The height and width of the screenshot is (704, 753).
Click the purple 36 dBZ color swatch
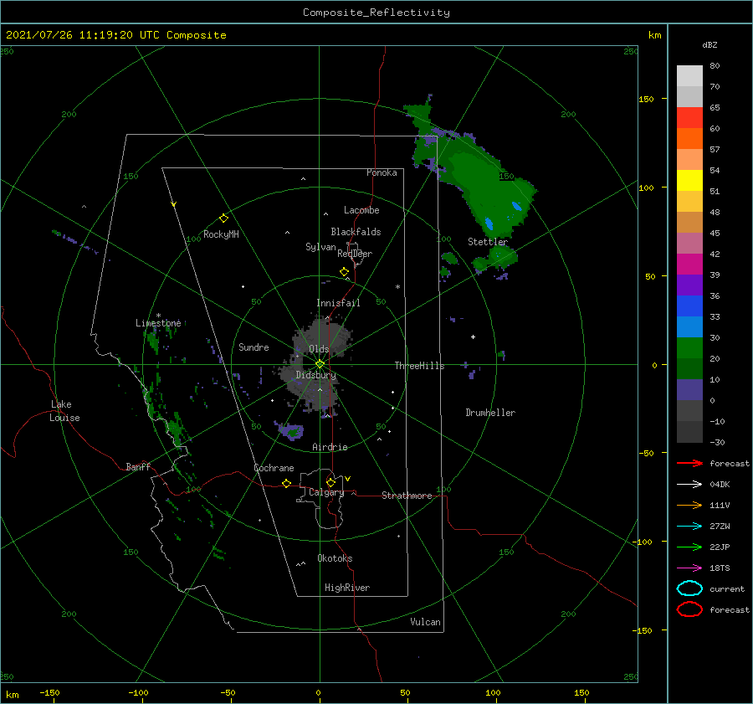pos(689,285)
